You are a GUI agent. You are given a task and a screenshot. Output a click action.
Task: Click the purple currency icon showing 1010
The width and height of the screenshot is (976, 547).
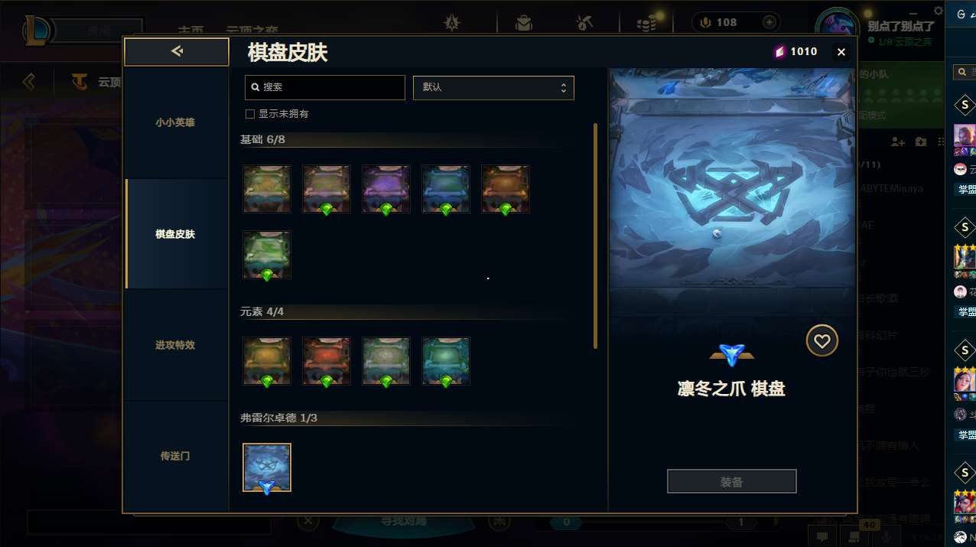point(779,52)
